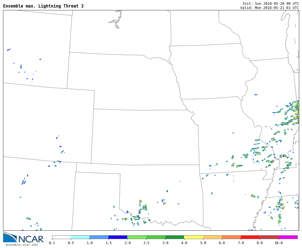Select the Valid time label text

tap(269, 8)
